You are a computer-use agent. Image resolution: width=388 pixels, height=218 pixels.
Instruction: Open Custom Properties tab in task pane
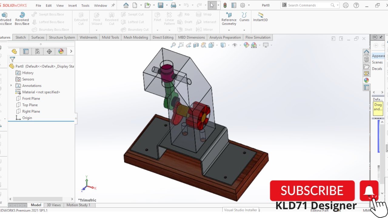(366, 88)
